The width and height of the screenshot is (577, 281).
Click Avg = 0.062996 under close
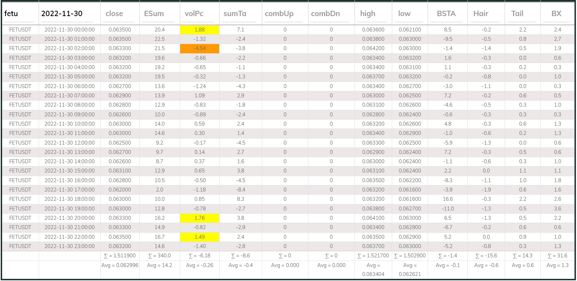(x=120, y=265)
